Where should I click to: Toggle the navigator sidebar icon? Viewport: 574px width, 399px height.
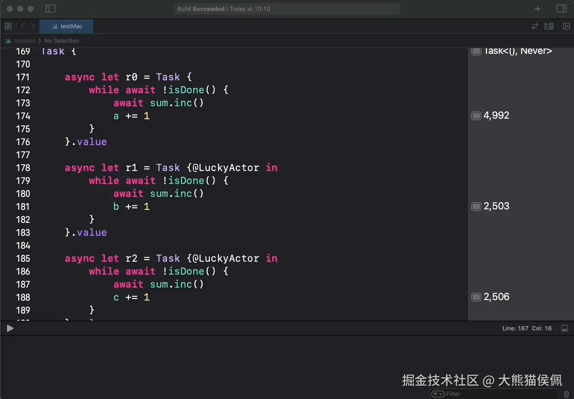pos(50,8)
